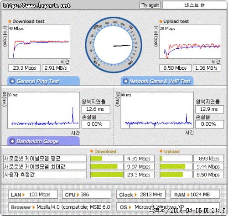Viewport: 228px width, 216px height.
Task: Click the orange arrow beside Clock
Action: click(136, 195)
